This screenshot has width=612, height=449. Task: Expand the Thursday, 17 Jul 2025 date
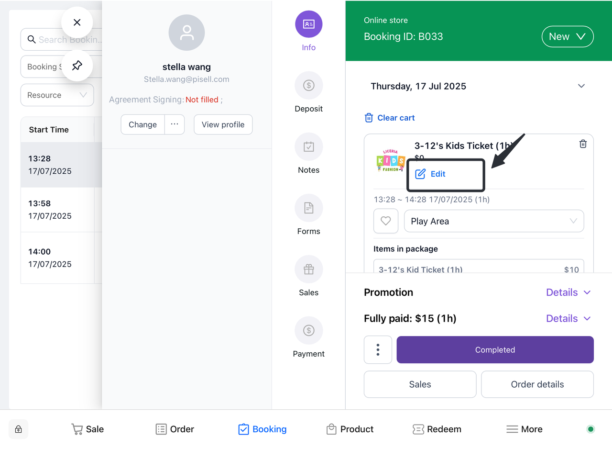(581, 86)
